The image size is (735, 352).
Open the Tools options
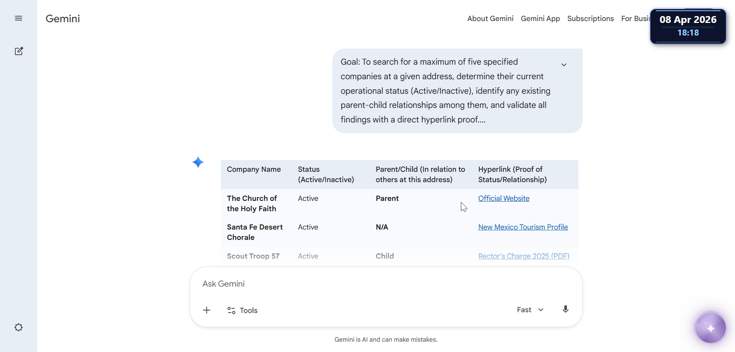[x=243, y=310]
